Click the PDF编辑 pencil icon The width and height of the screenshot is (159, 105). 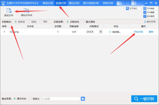(145, 12)
